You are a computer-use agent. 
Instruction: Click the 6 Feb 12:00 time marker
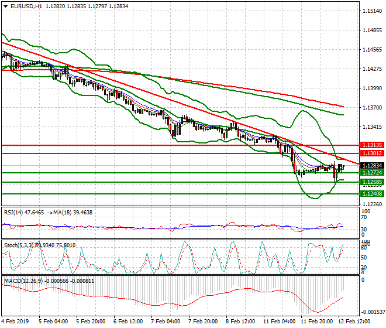point(128,322)
